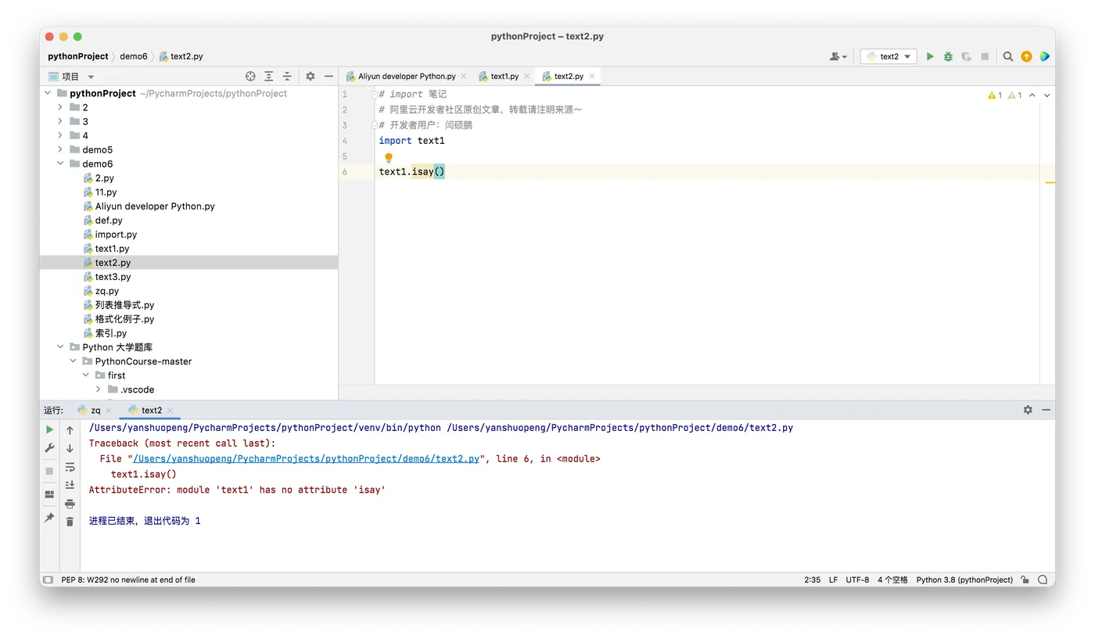This screenshot has width=1095, height=639.
Task: Go to the next highlighted error arrow
Action: coord(1047,95)
